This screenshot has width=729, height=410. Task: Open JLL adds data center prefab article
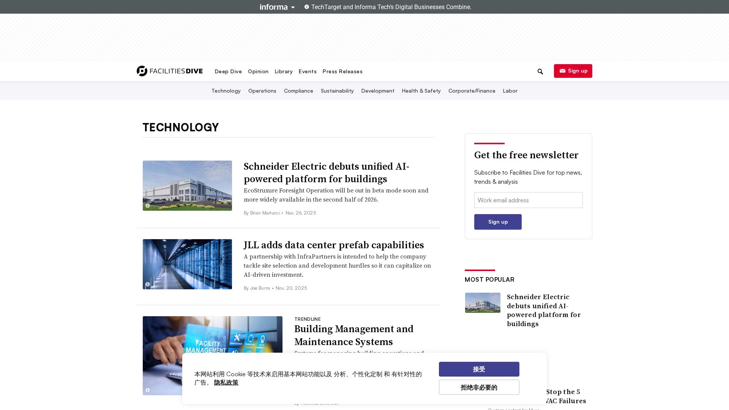point(333,245)
